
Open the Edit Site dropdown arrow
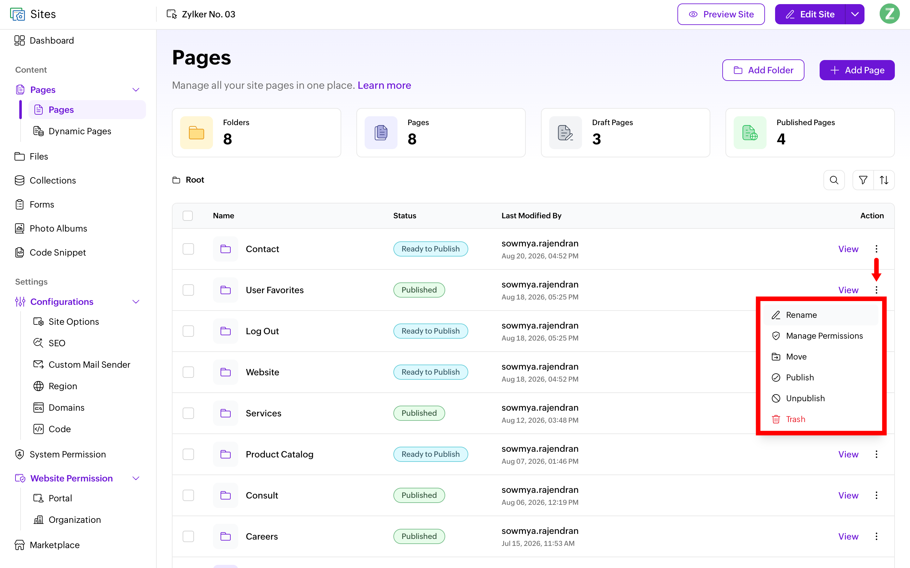[855, 14]
